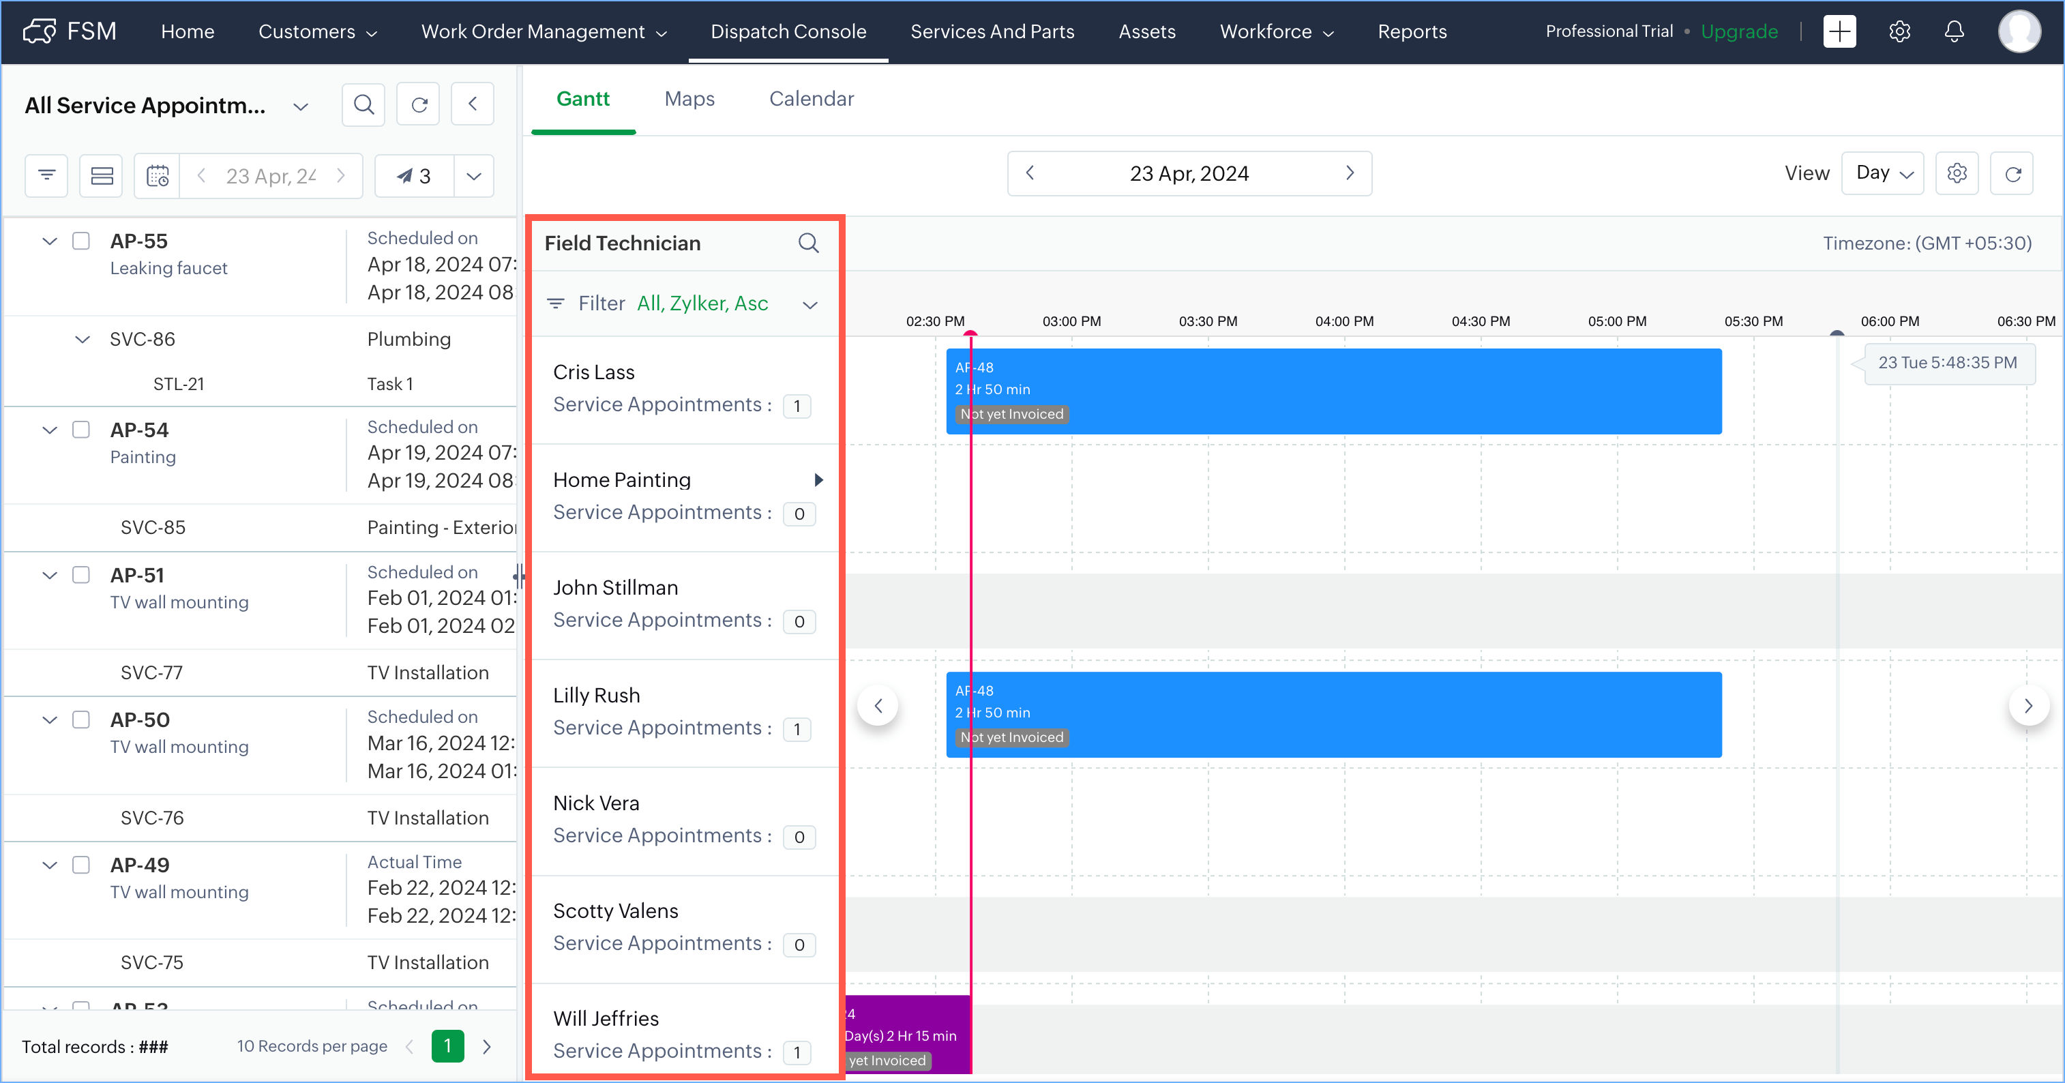The height and width of the screenshot is (1083, 2065).
Task: Open the Day view dropdown
Action: click(1884, 173)
